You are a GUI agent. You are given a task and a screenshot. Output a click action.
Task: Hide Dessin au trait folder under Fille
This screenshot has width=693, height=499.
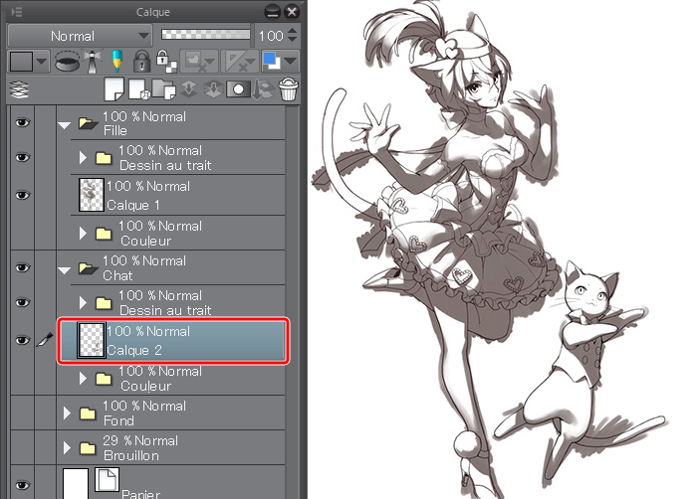(22, 157)
